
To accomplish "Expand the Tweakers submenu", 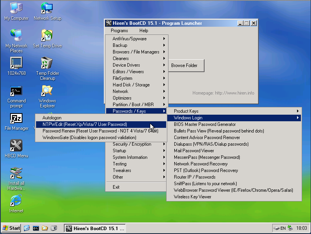I will pos(122,170).
